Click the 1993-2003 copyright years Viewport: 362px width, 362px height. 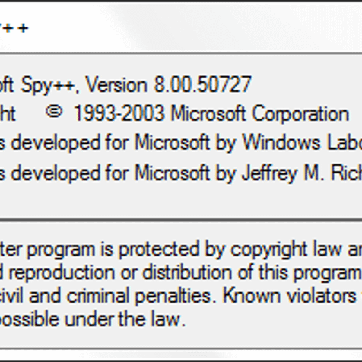tap(119, 114)
